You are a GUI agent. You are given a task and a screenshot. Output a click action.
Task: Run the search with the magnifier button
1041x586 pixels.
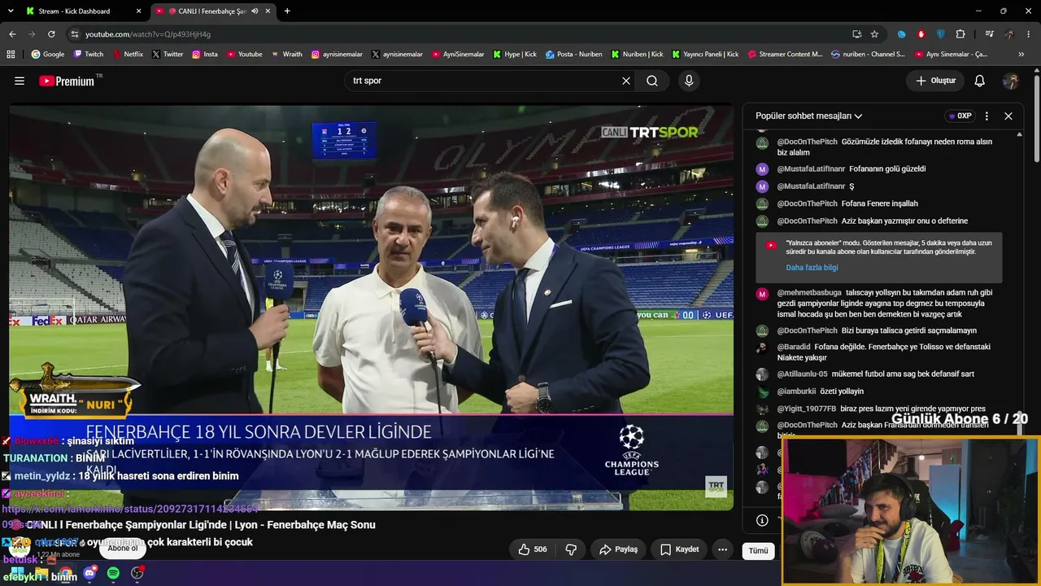[x=652, y=81]
